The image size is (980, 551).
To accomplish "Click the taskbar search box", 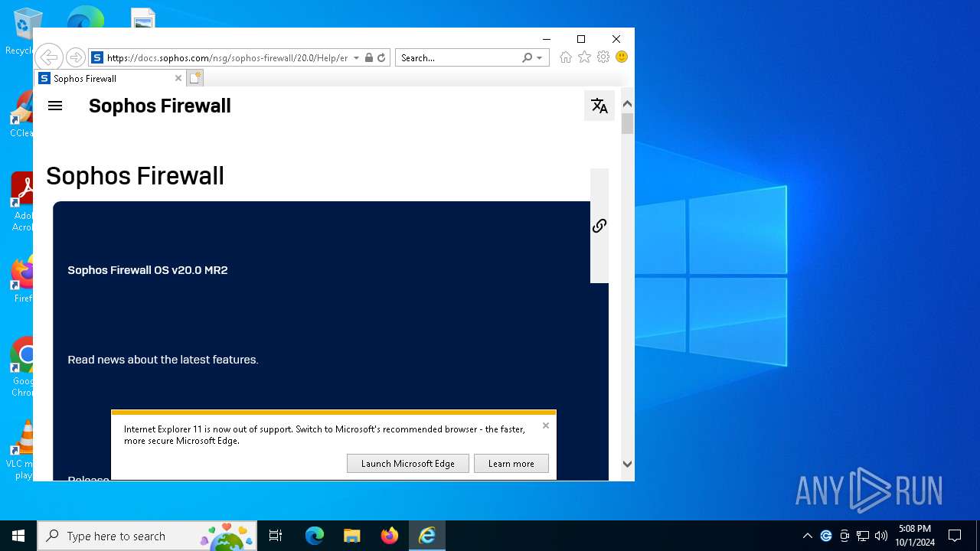I will [x=147, y=536].
